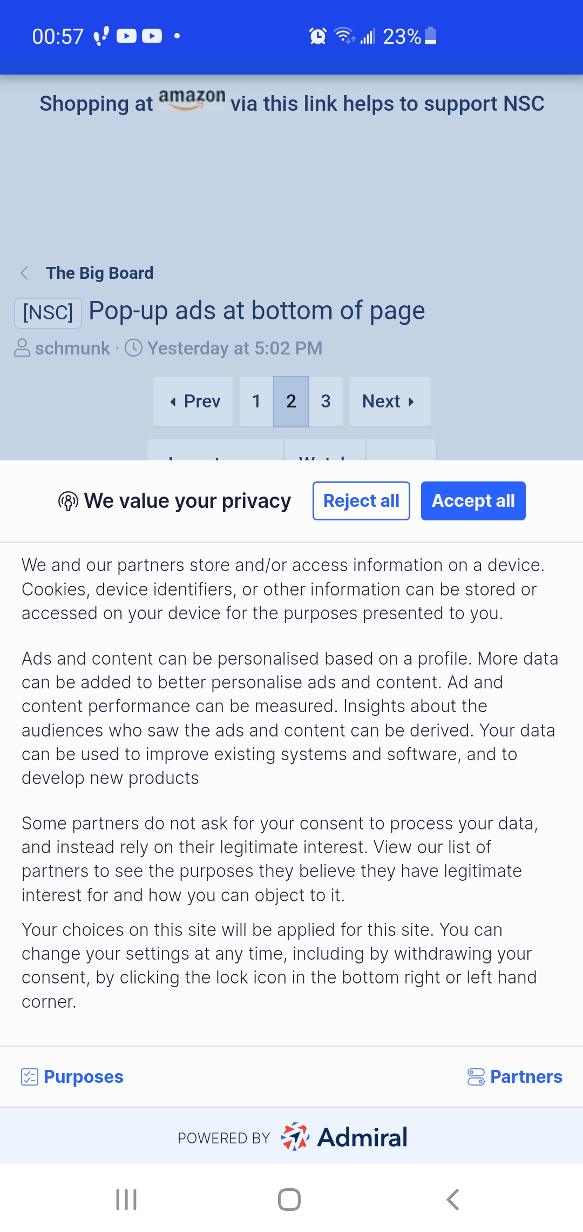
Task: Click Accept all cookies button
Action: coord(473,501)
